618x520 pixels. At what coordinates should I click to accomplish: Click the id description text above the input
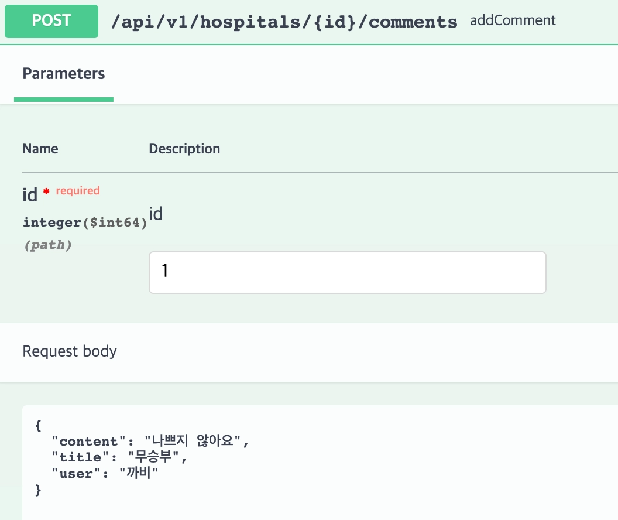tap(156, 214)
